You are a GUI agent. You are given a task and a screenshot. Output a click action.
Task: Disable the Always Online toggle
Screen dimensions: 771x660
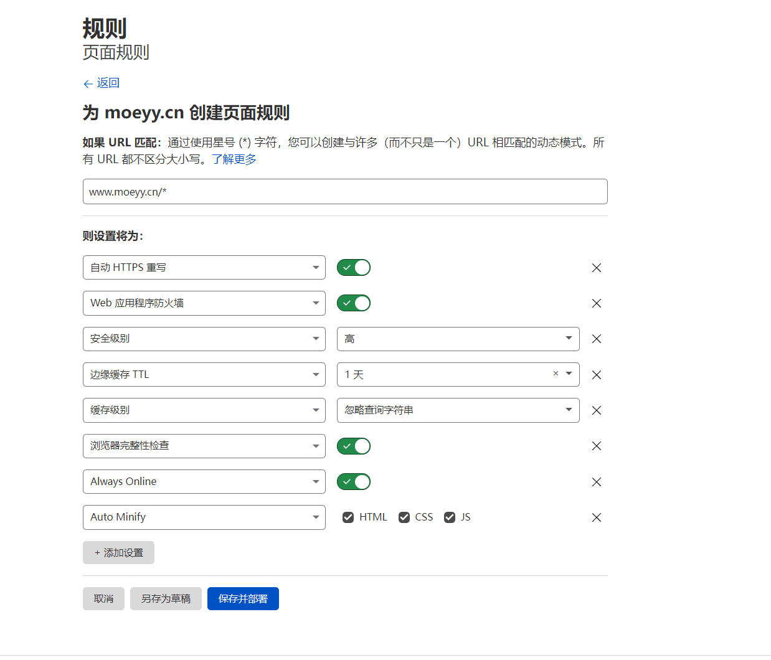coord(354,482)
